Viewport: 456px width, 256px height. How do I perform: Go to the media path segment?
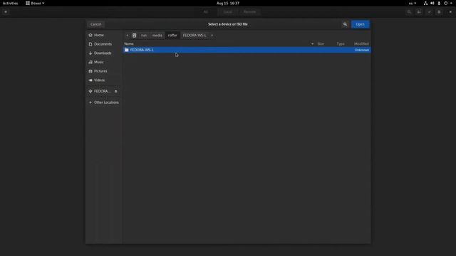click(157, 36)
